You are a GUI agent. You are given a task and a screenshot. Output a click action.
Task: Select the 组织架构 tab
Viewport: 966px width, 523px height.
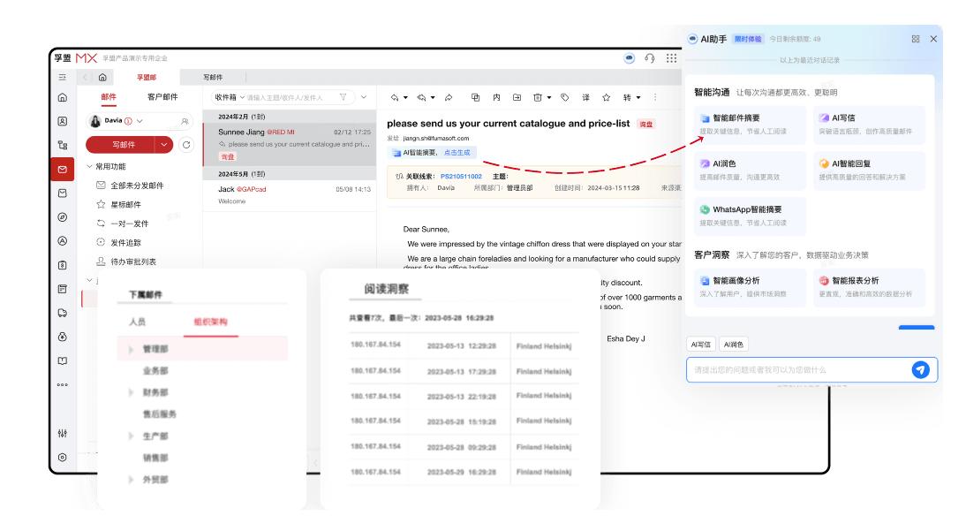[203, 322]
